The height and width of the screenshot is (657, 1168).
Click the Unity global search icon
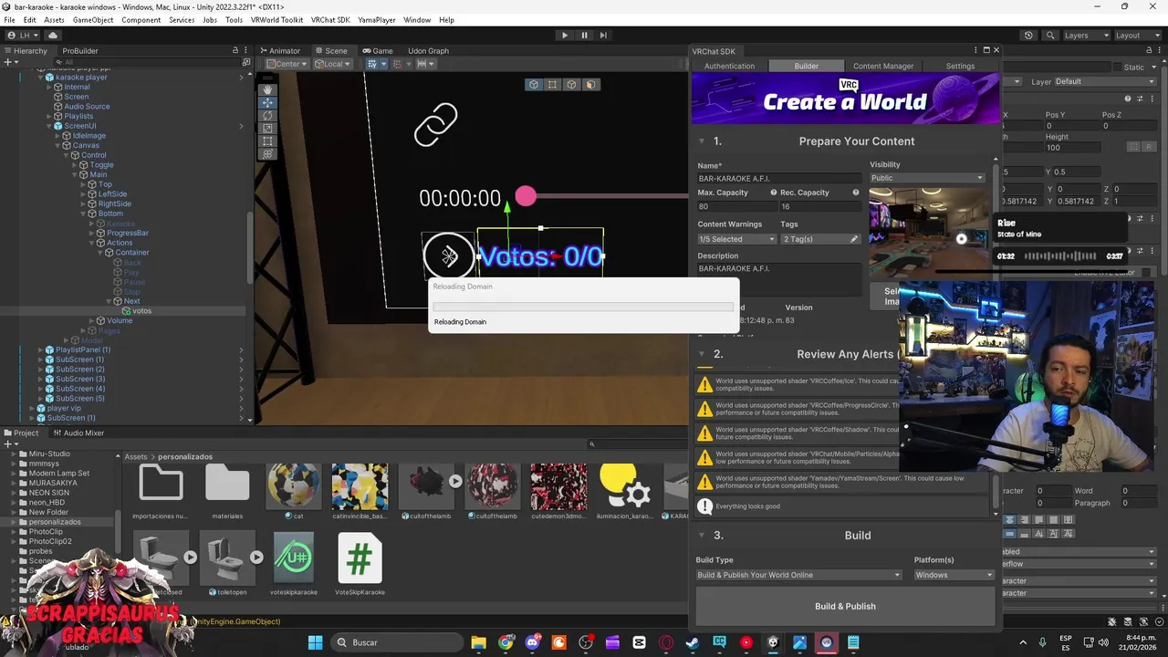coord(1049,35)
